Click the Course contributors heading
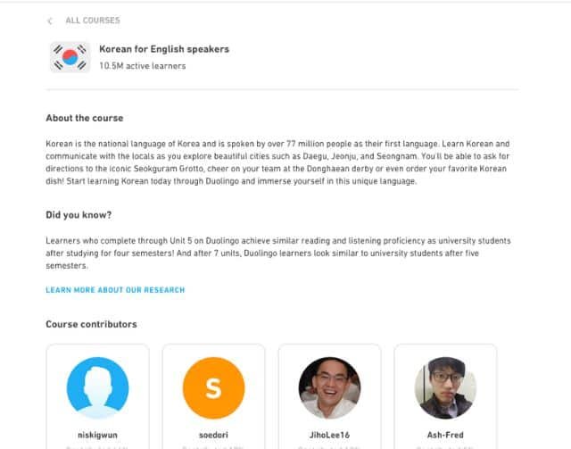Screen dimensions: 571x449 click(x=91, y=324)
